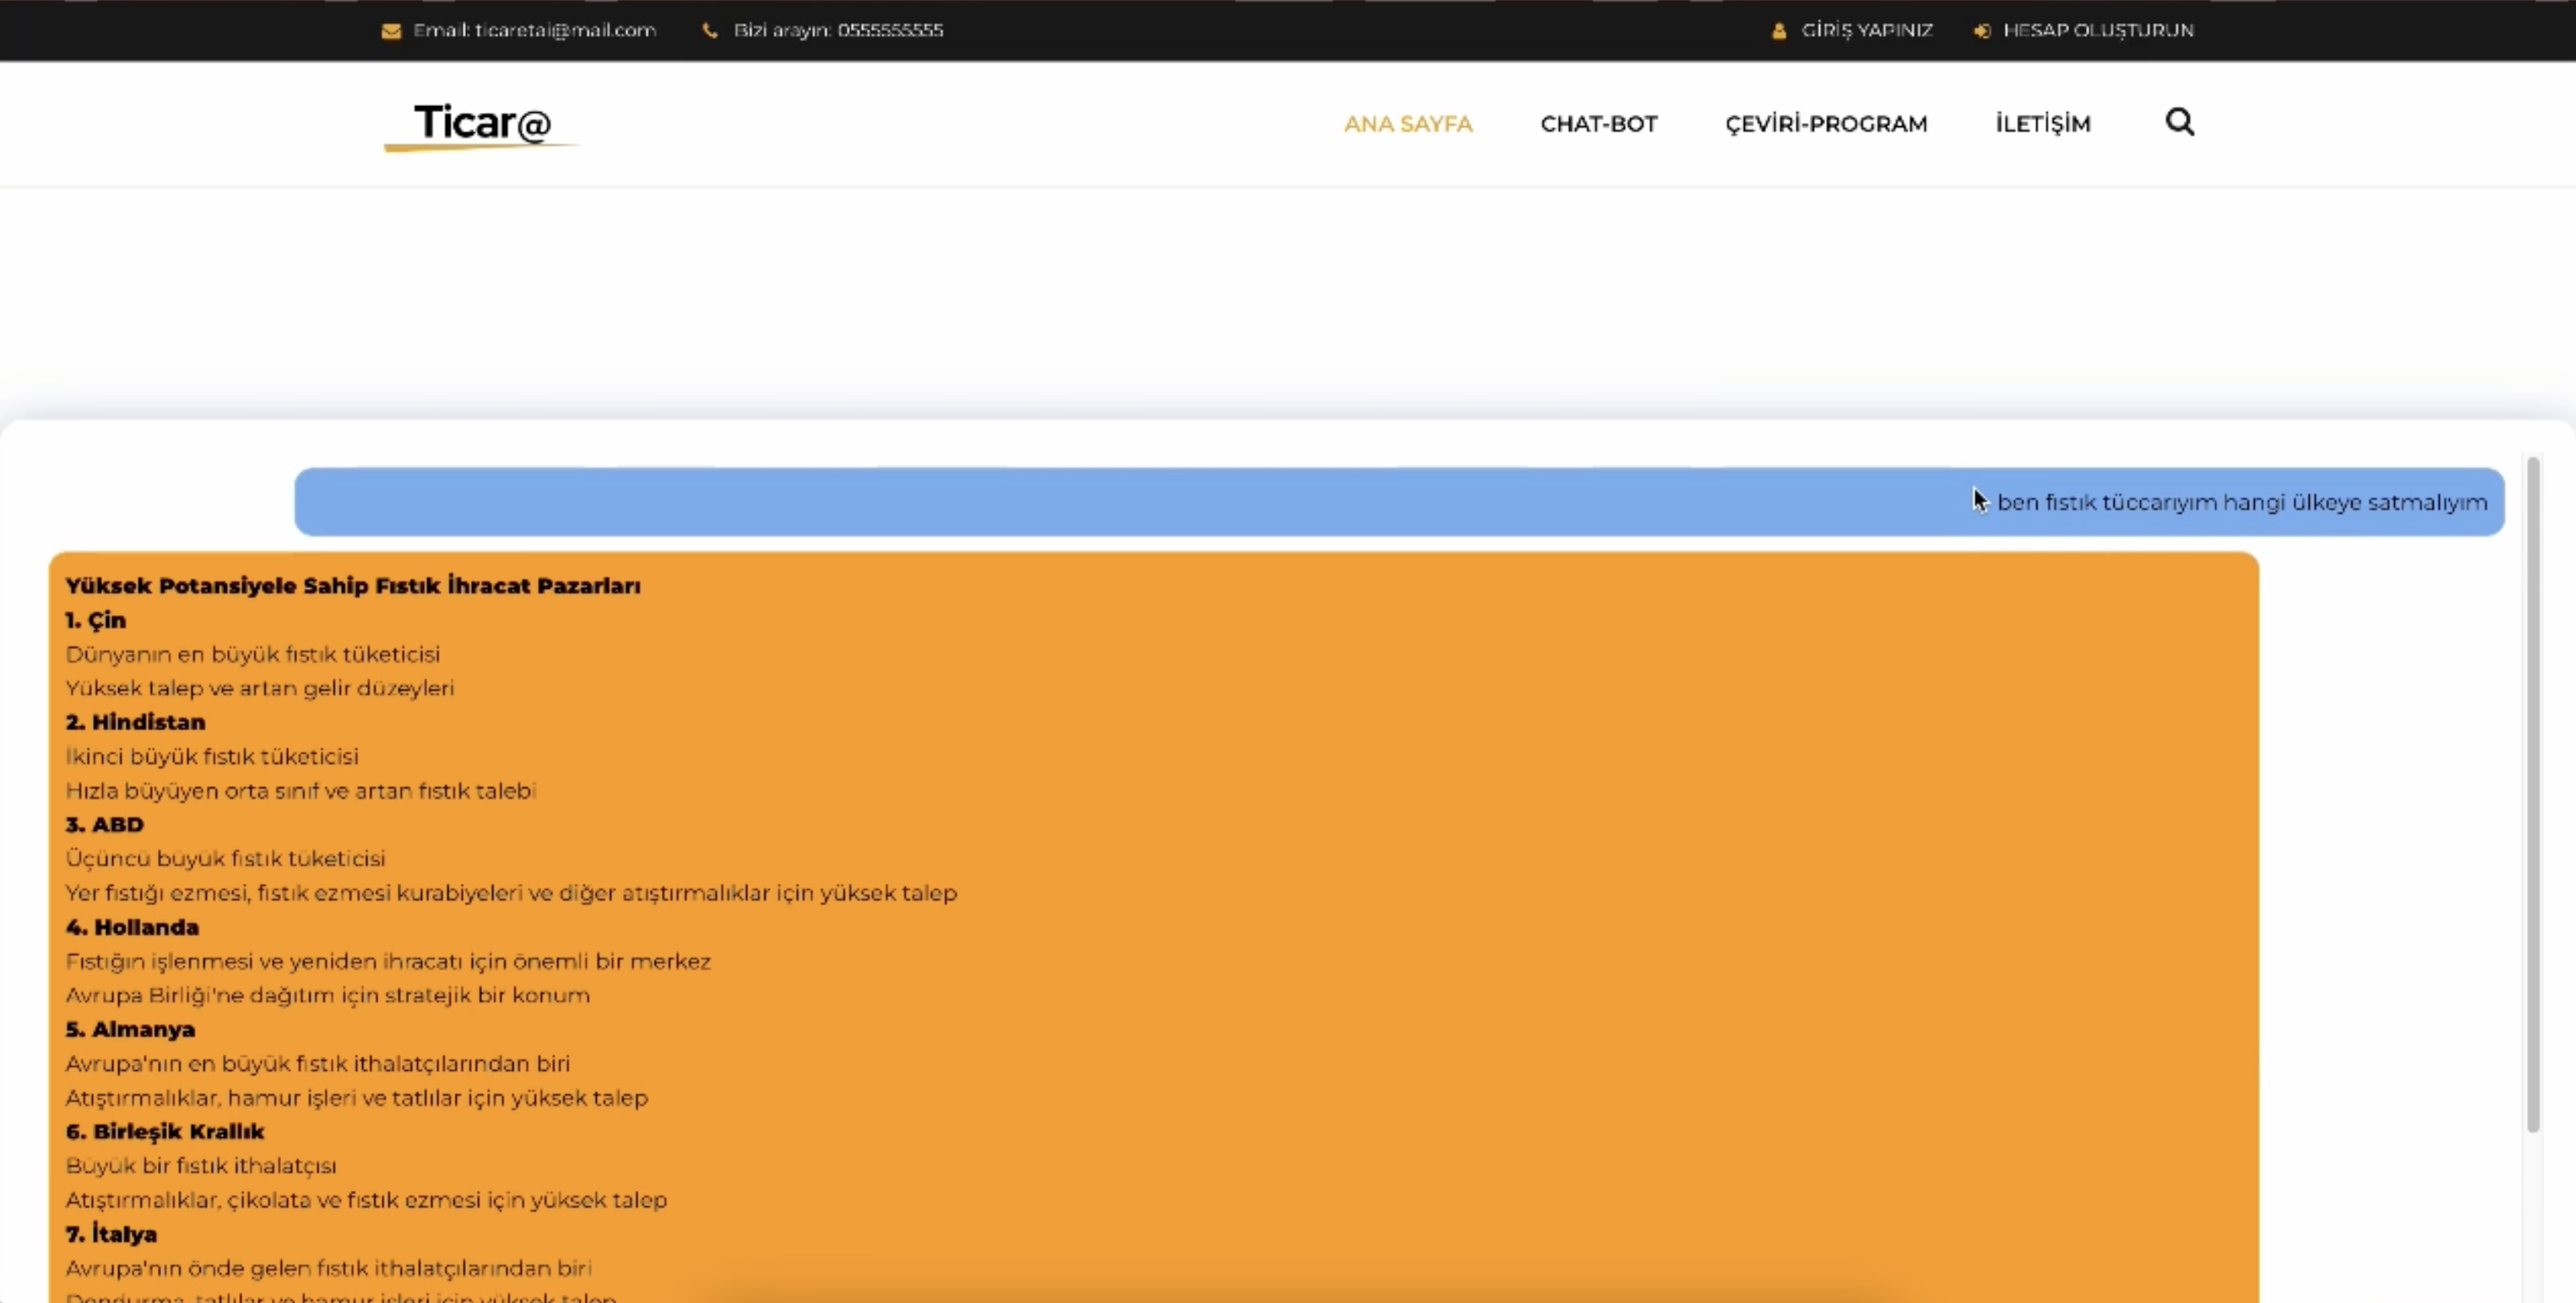Click the GİRİŞ YAPINIZ link
Screen dimensions: 2576x1303
(x=1866, y=30)
